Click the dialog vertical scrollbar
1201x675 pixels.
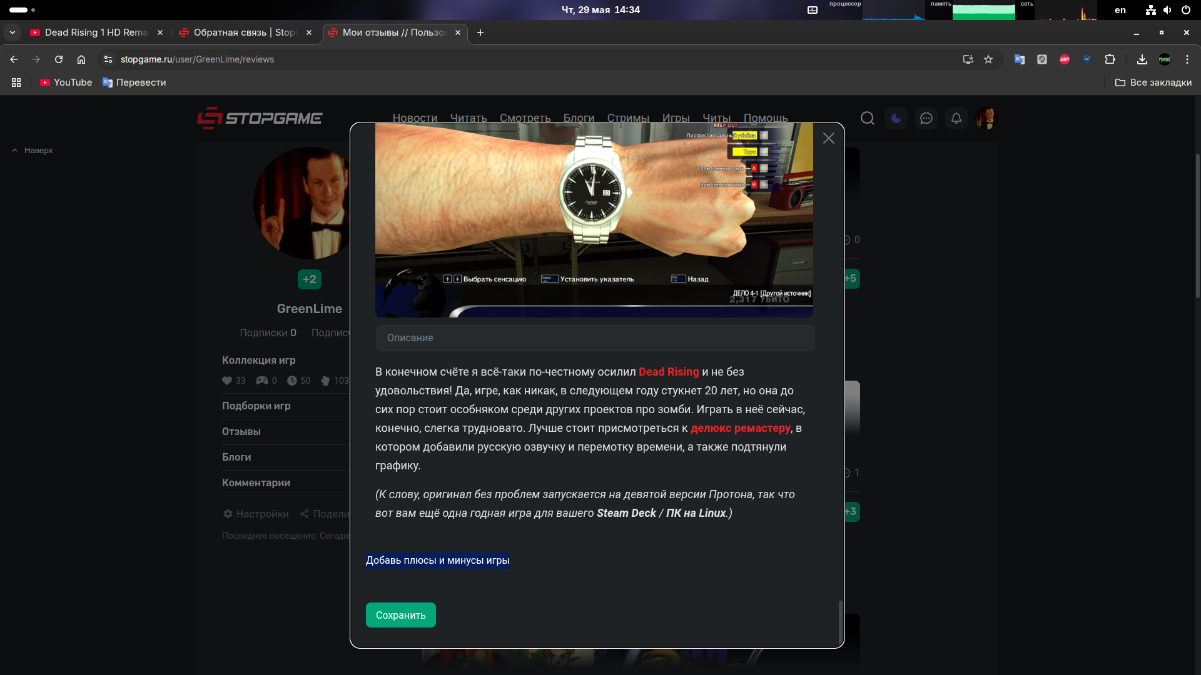pyautogui.click(x=840, y=622)
